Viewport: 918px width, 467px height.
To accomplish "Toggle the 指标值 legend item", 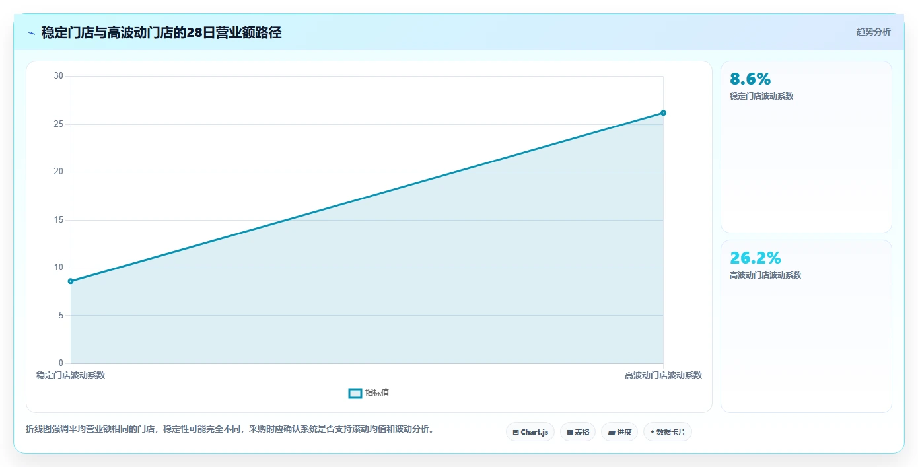I will pos(369,393).
